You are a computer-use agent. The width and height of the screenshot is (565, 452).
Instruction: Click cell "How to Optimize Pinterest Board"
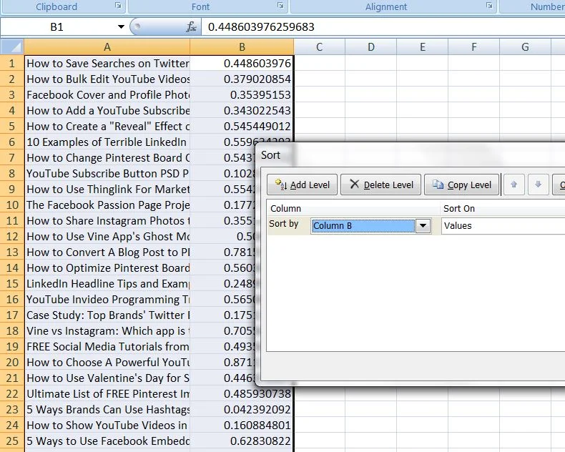click(x=107, y=267)
